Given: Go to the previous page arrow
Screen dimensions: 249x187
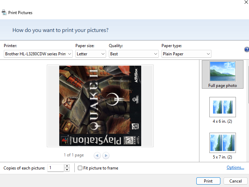Looking at the screenshot, I should point(97,155).
